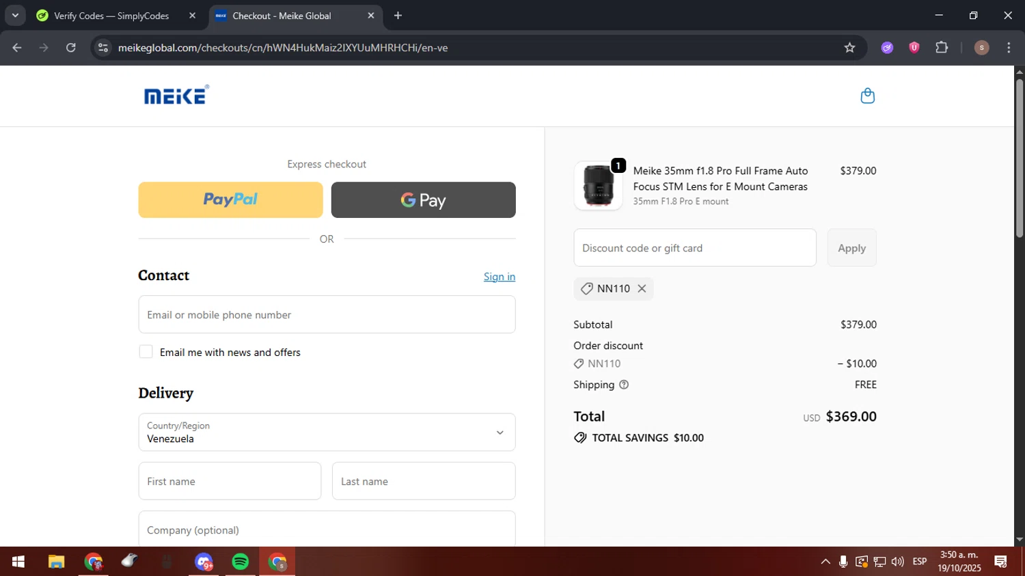1025x576 pixels.
Task: Open the first Chrome taskbar icon
Action: pyautogui.click(x=93, y=562)
